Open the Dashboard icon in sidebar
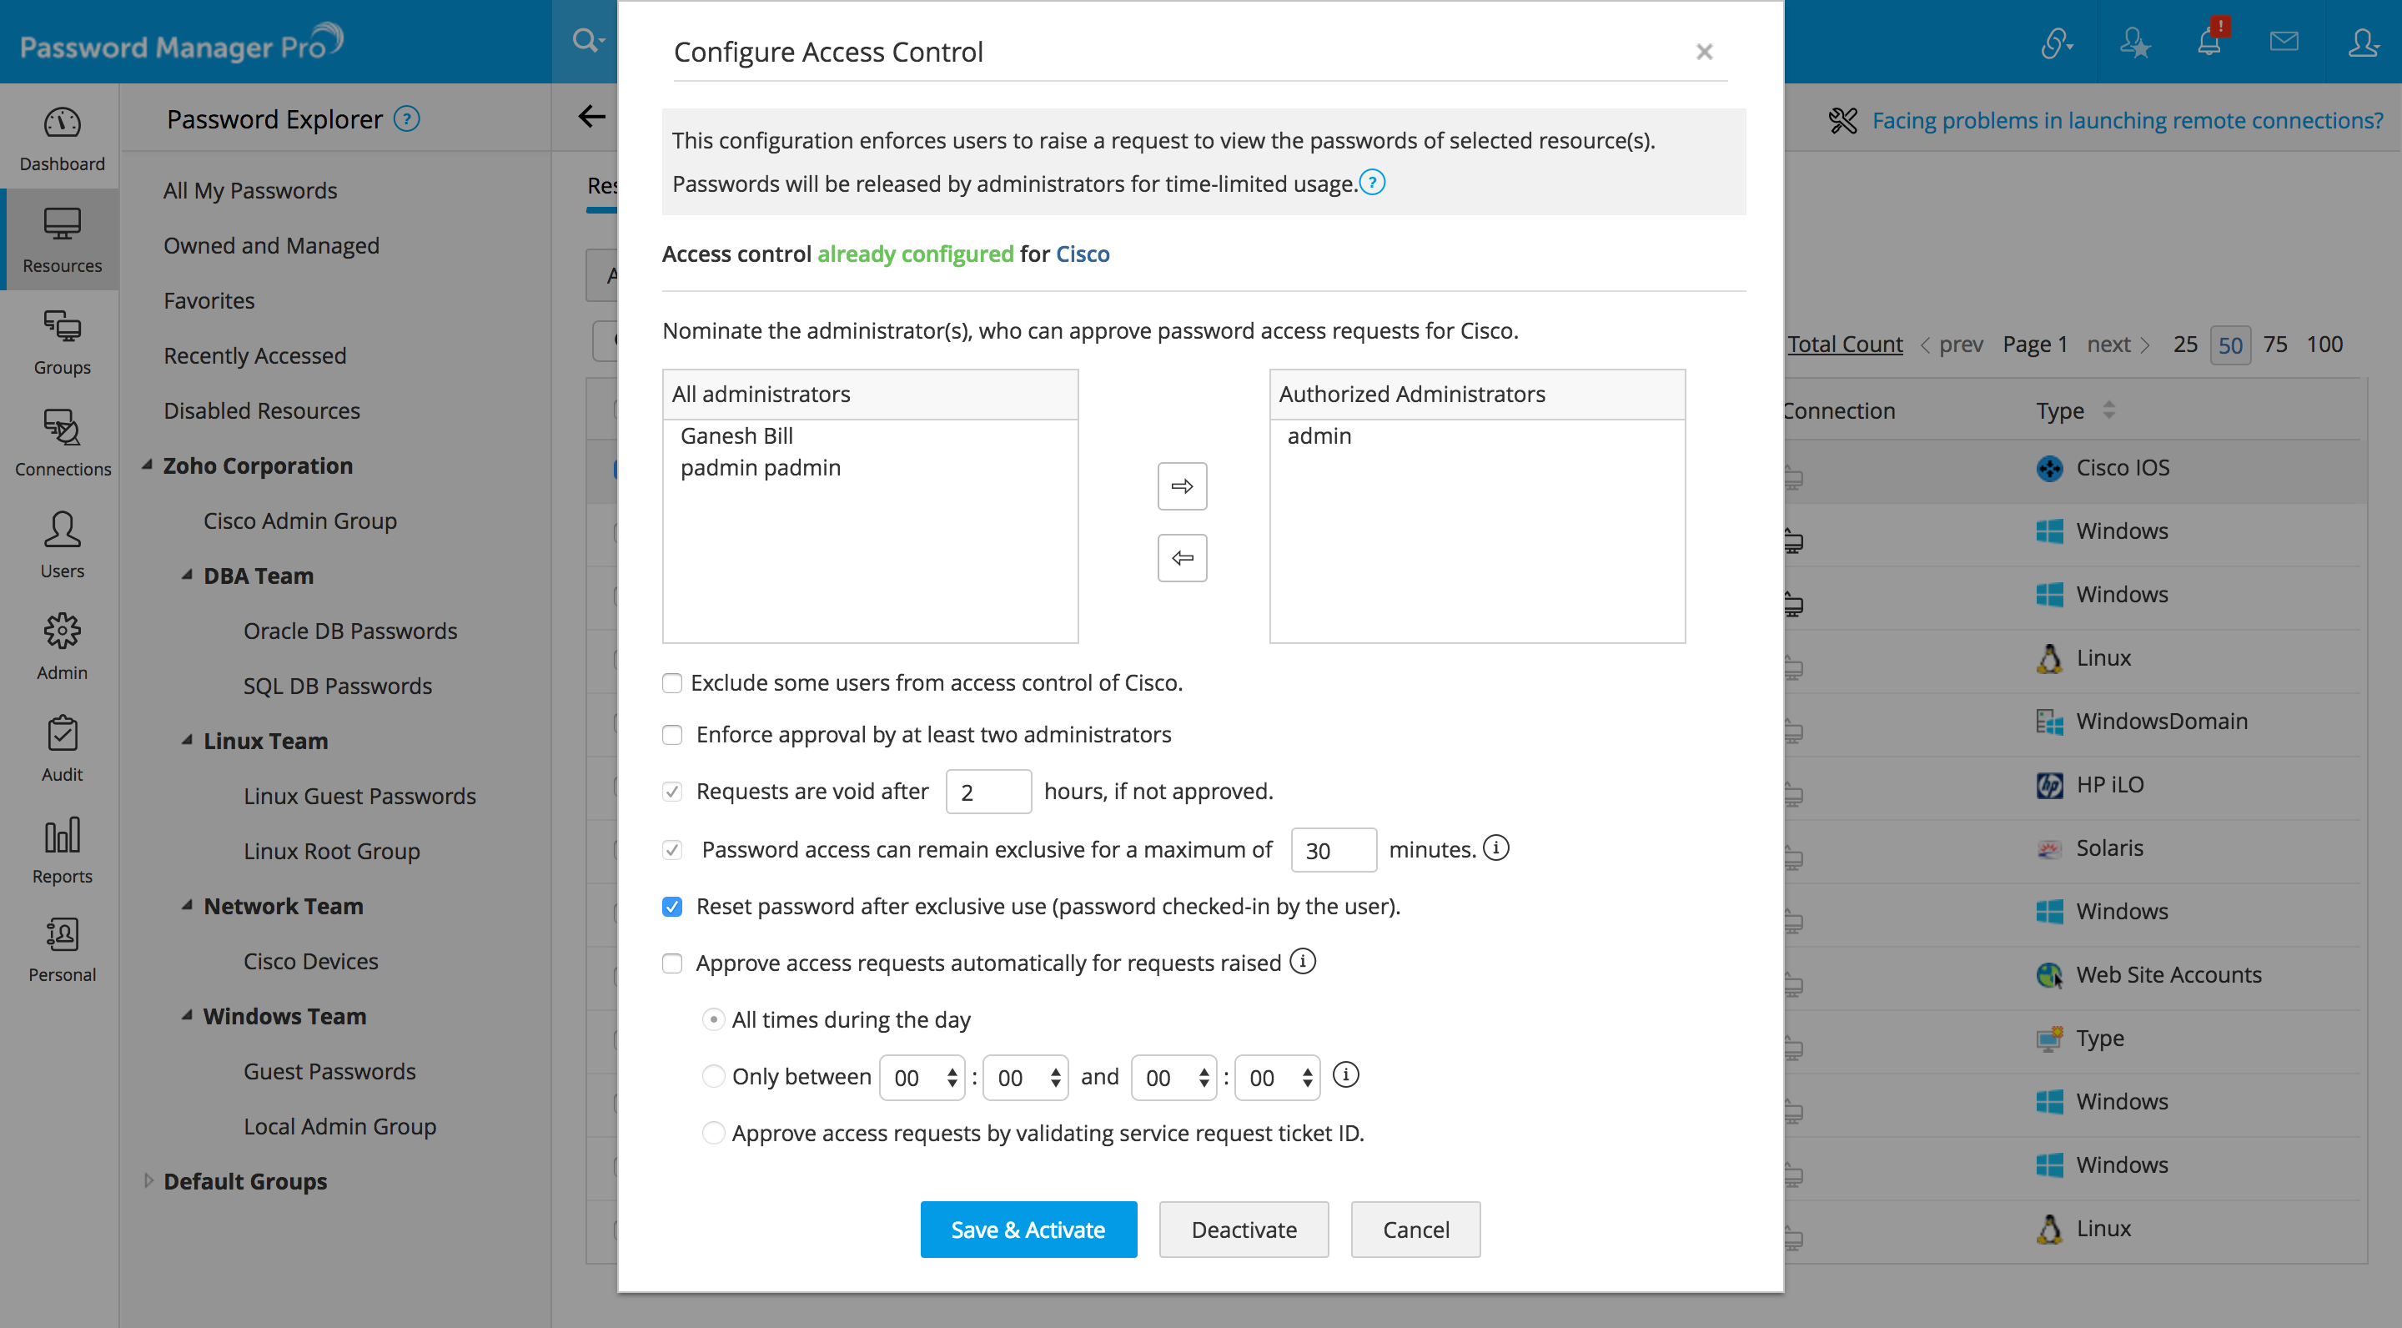Viewport: 2402px width, 1328px height. 62,139
